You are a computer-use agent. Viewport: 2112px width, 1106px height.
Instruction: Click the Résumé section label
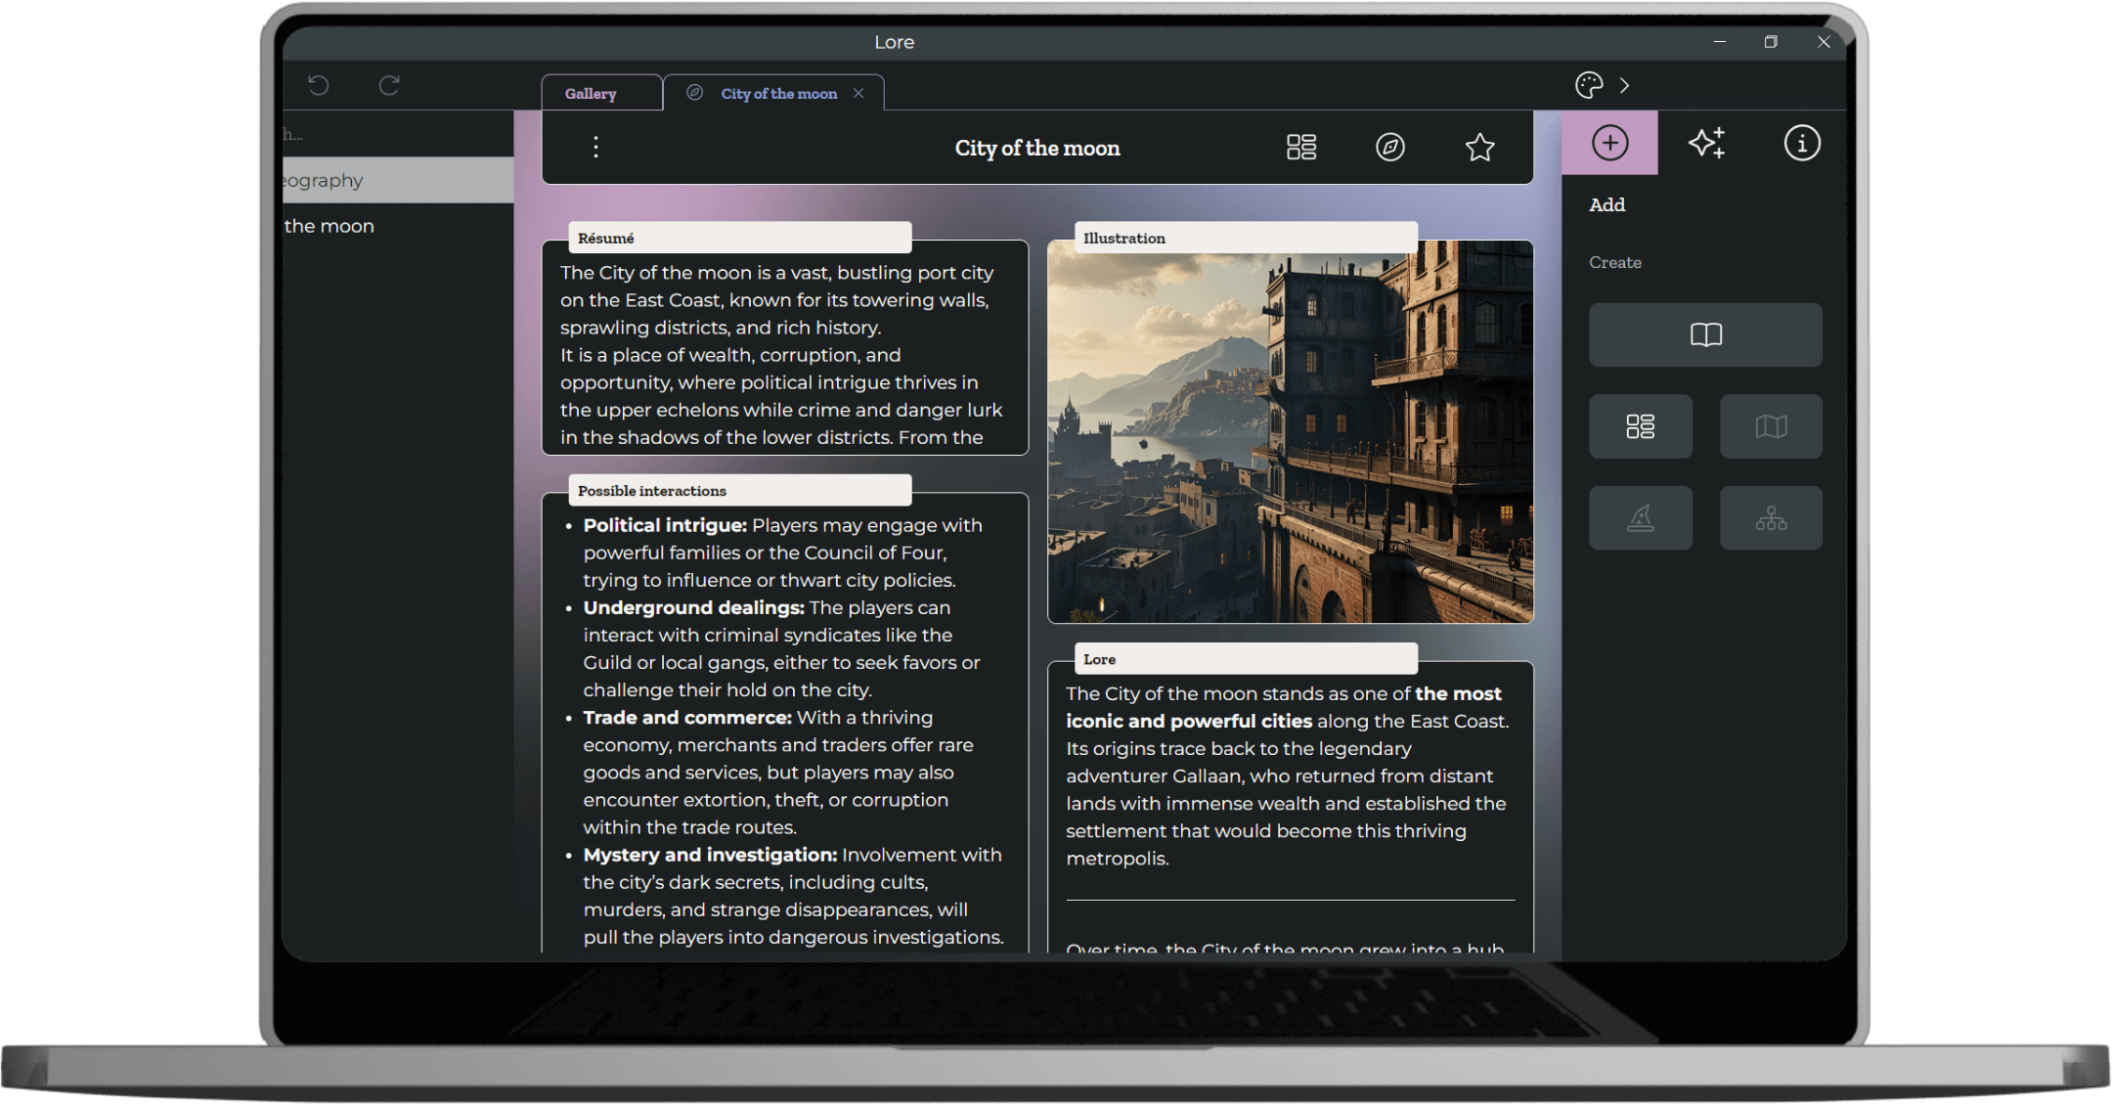740,238
